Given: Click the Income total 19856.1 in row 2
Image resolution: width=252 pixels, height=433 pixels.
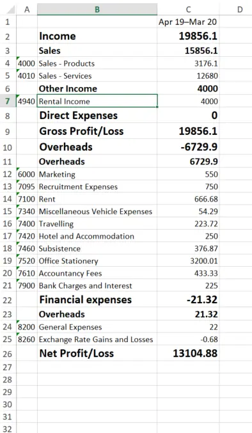Looking at the screenshot, I should click(x=188, y=36).
